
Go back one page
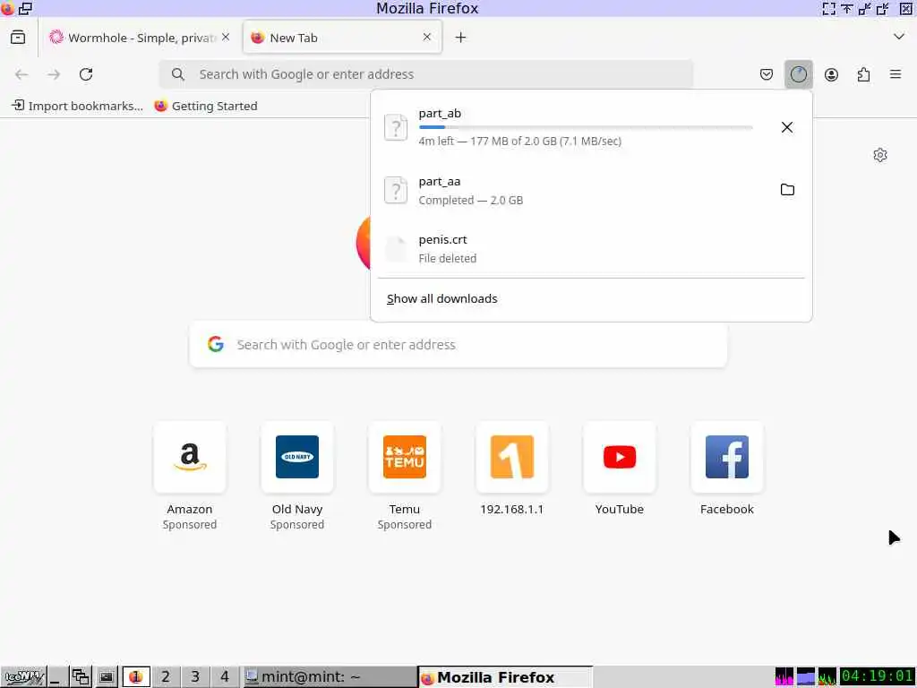tap(21, 74)
